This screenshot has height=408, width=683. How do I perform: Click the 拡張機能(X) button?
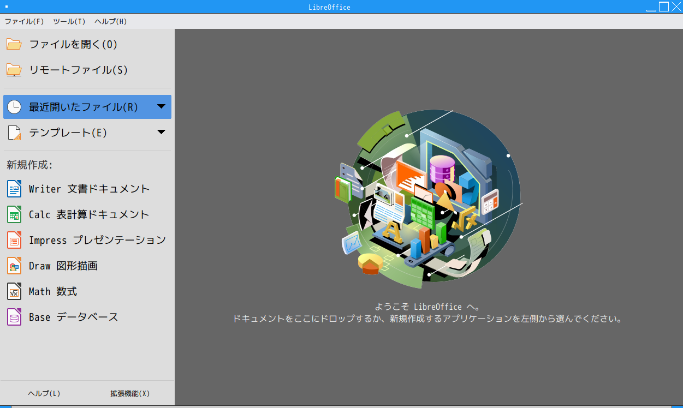pyautogui.click(x=130, y=393)
